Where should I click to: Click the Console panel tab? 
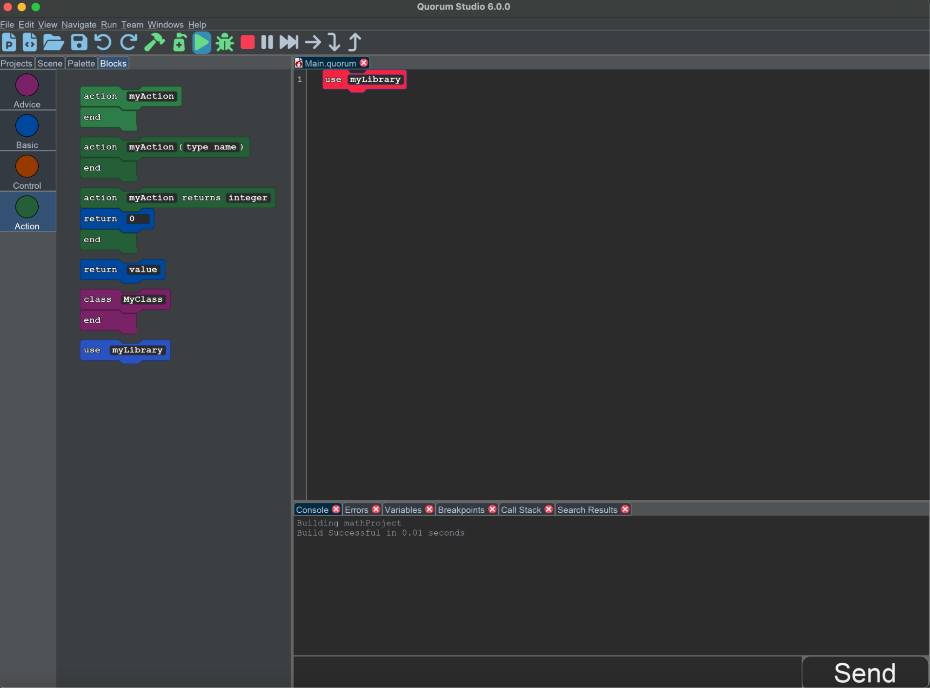point(313,509)
